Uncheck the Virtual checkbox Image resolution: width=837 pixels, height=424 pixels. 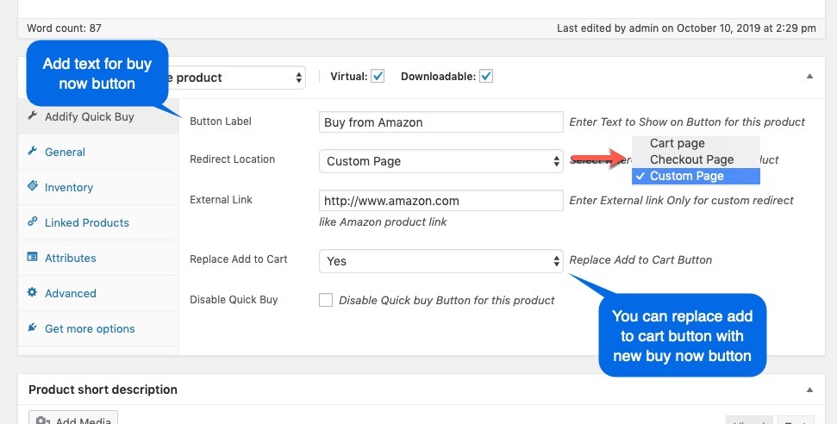tap(378, 77)
